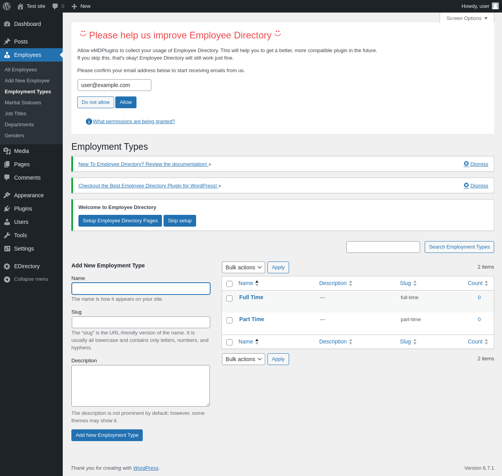Screen dimensions: 502x476
Task: Open the WordPress logo menu
Action: coord(7,6)
